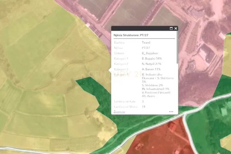
Task: Maximize the PT/27 popup window
Action: pos(171,28)
